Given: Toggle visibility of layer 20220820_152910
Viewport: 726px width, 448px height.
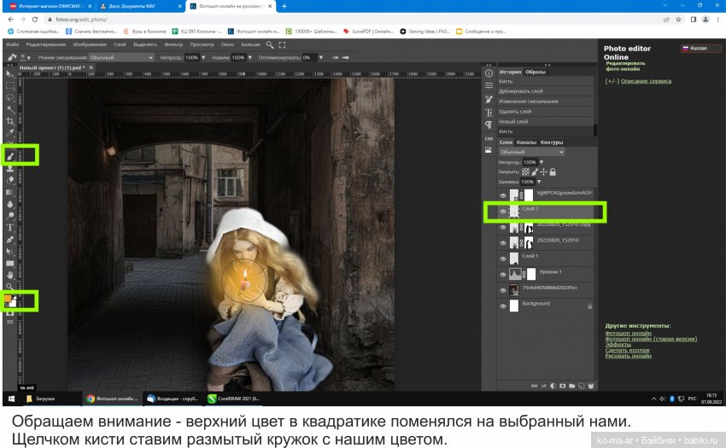Looking at the screenshot, I should tap(503, 243).
